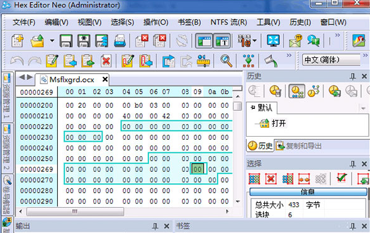The image size is (370, 233).
Task: Open the 编辑(V) menu
Action: (x=57, y=23)
